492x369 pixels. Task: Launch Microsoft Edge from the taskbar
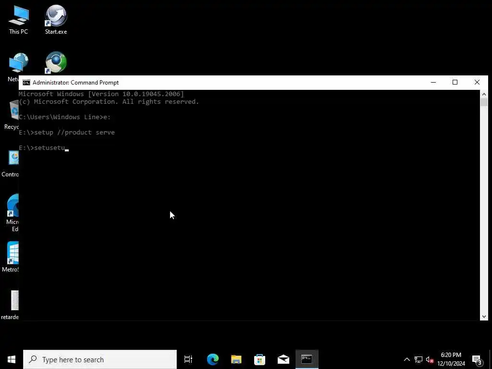(x=213, y=359)
